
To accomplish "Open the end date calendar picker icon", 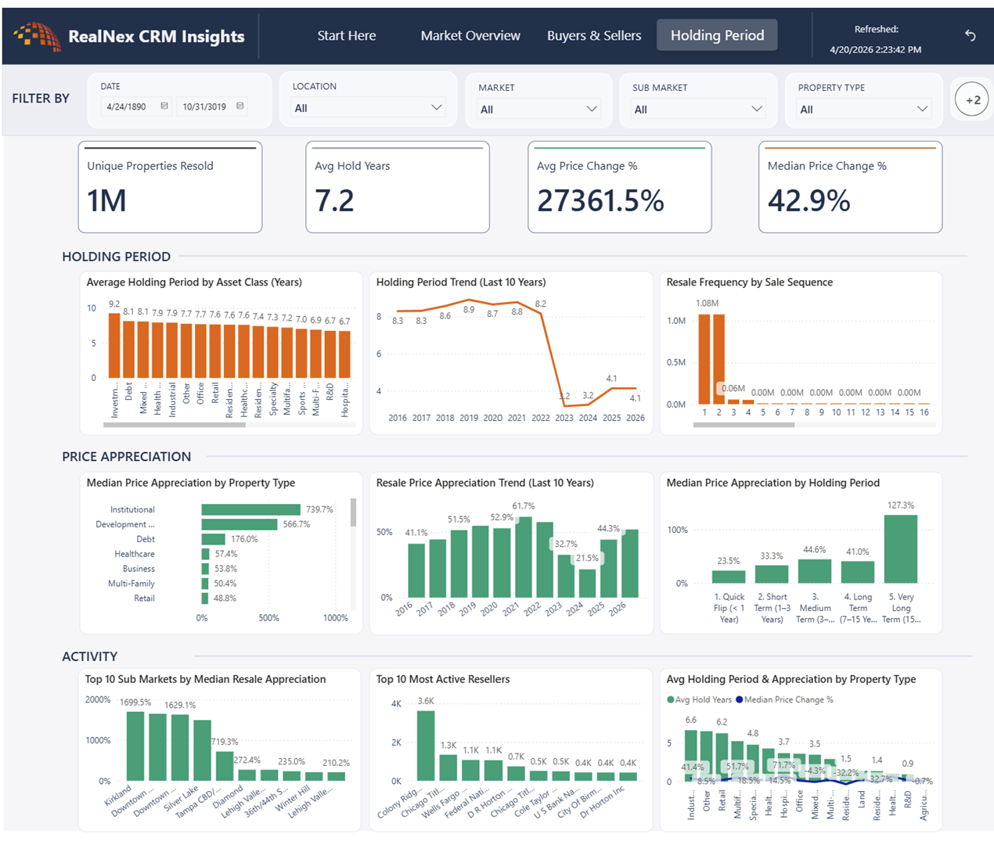I will point(240,106).
